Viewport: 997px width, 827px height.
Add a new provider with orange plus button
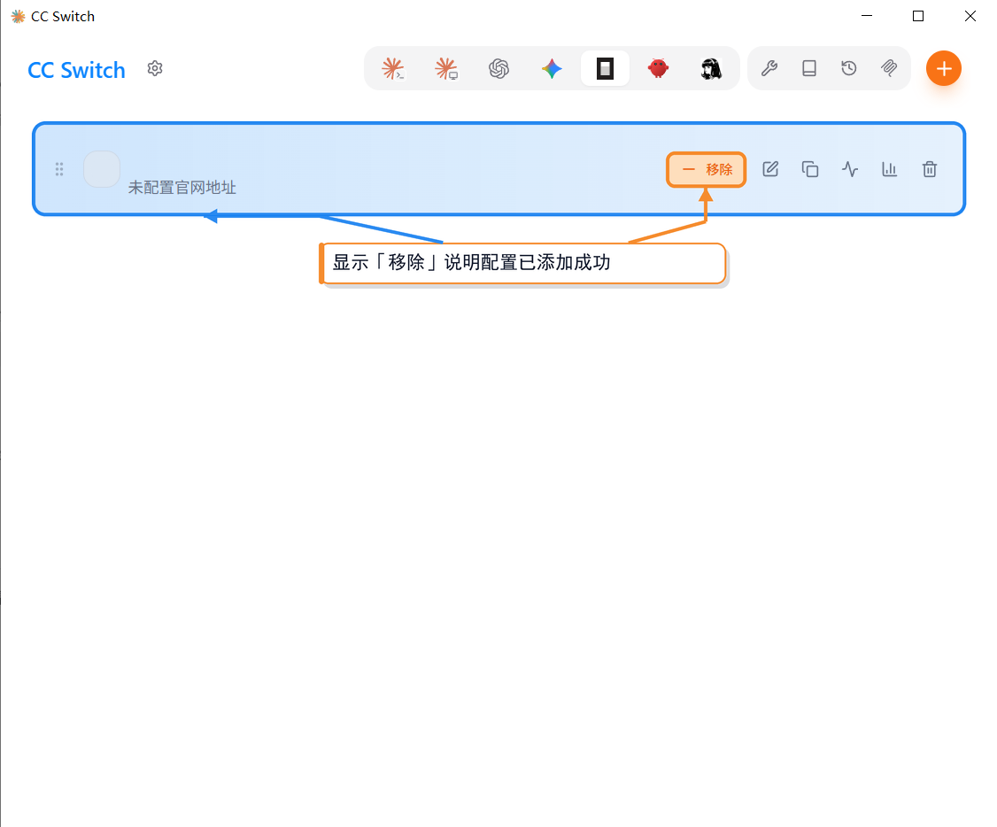[x=944, y=68]
